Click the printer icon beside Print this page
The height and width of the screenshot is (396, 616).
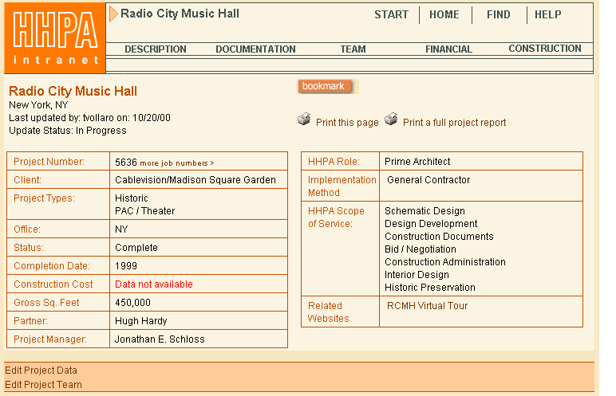[304, 120]
